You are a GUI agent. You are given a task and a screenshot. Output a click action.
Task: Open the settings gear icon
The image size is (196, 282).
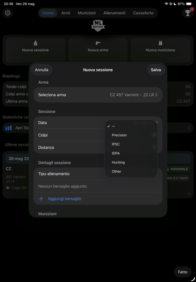pos(8,13)
